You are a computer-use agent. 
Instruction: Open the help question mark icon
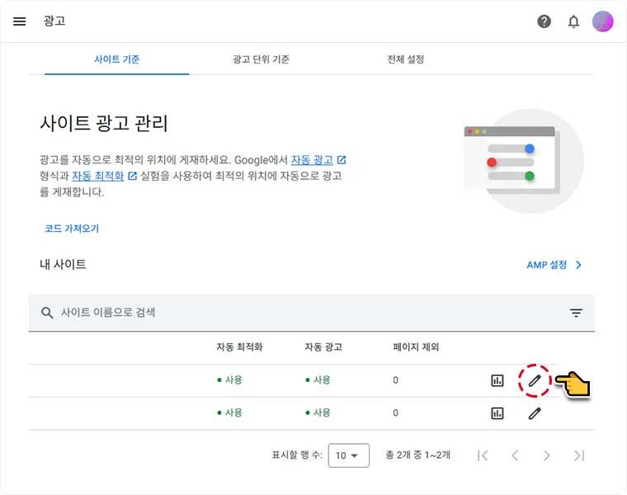coord(544,21)
